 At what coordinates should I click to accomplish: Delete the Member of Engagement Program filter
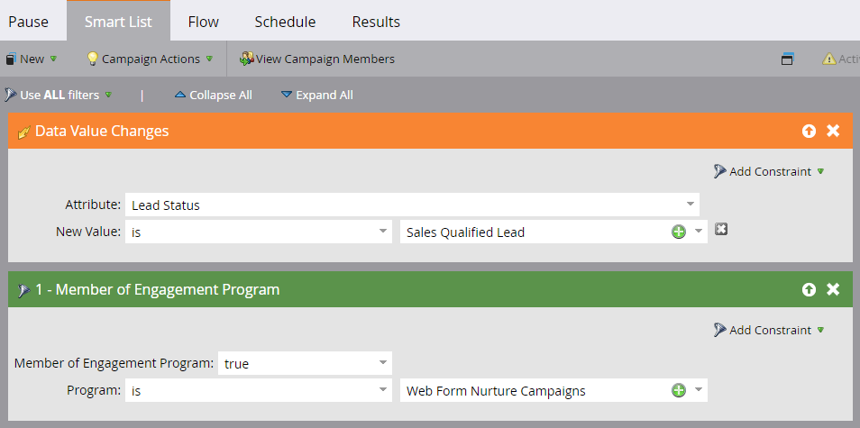tap(833, 290)
